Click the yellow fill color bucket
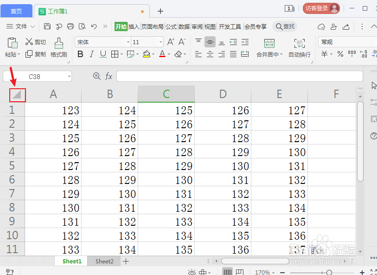The height and width of the screenshot is (275, 377). 147,54
